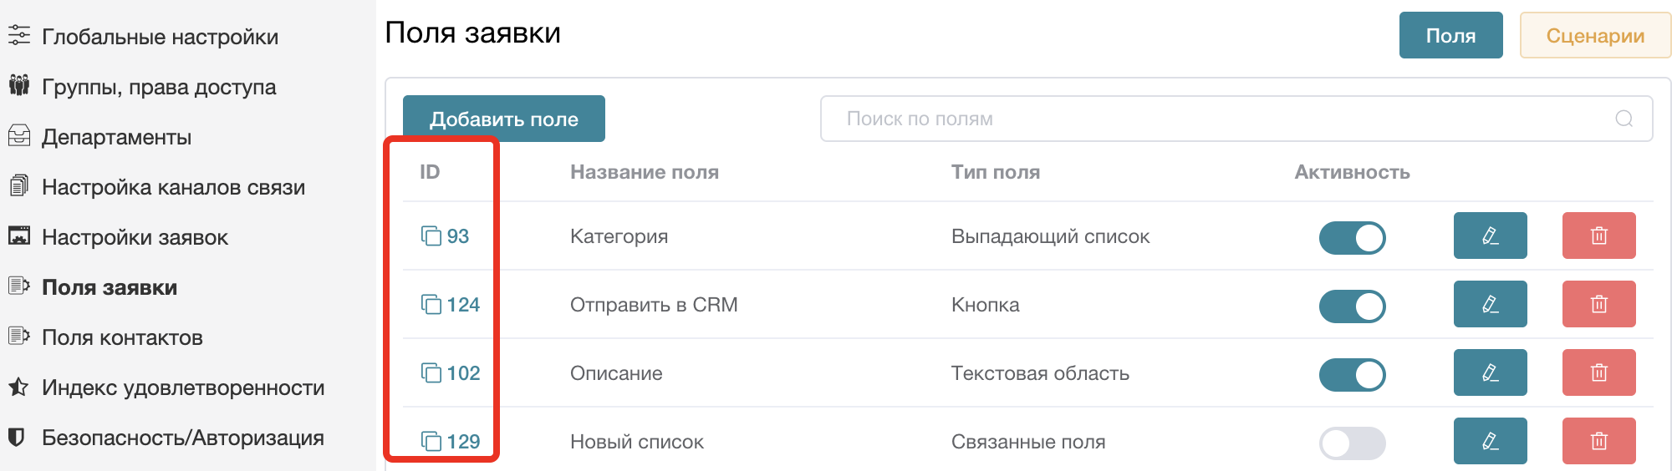The width and height of the screenshot is (1672, 471).
Task: Click copy icon beside ID 102
Action: pos(431,373)
